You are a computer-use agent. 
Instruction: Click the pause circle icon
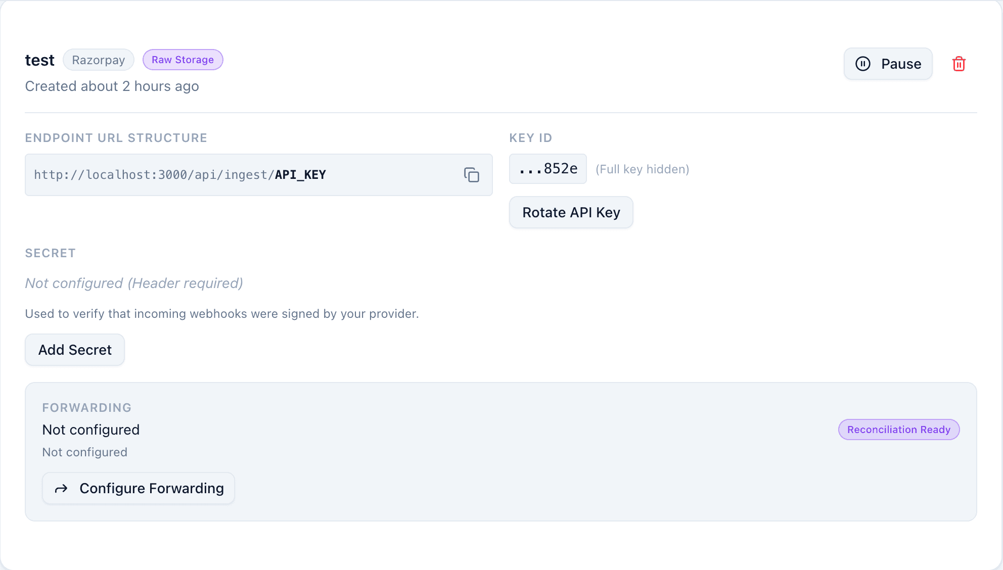pyautogui.click(x=862, y=64)
